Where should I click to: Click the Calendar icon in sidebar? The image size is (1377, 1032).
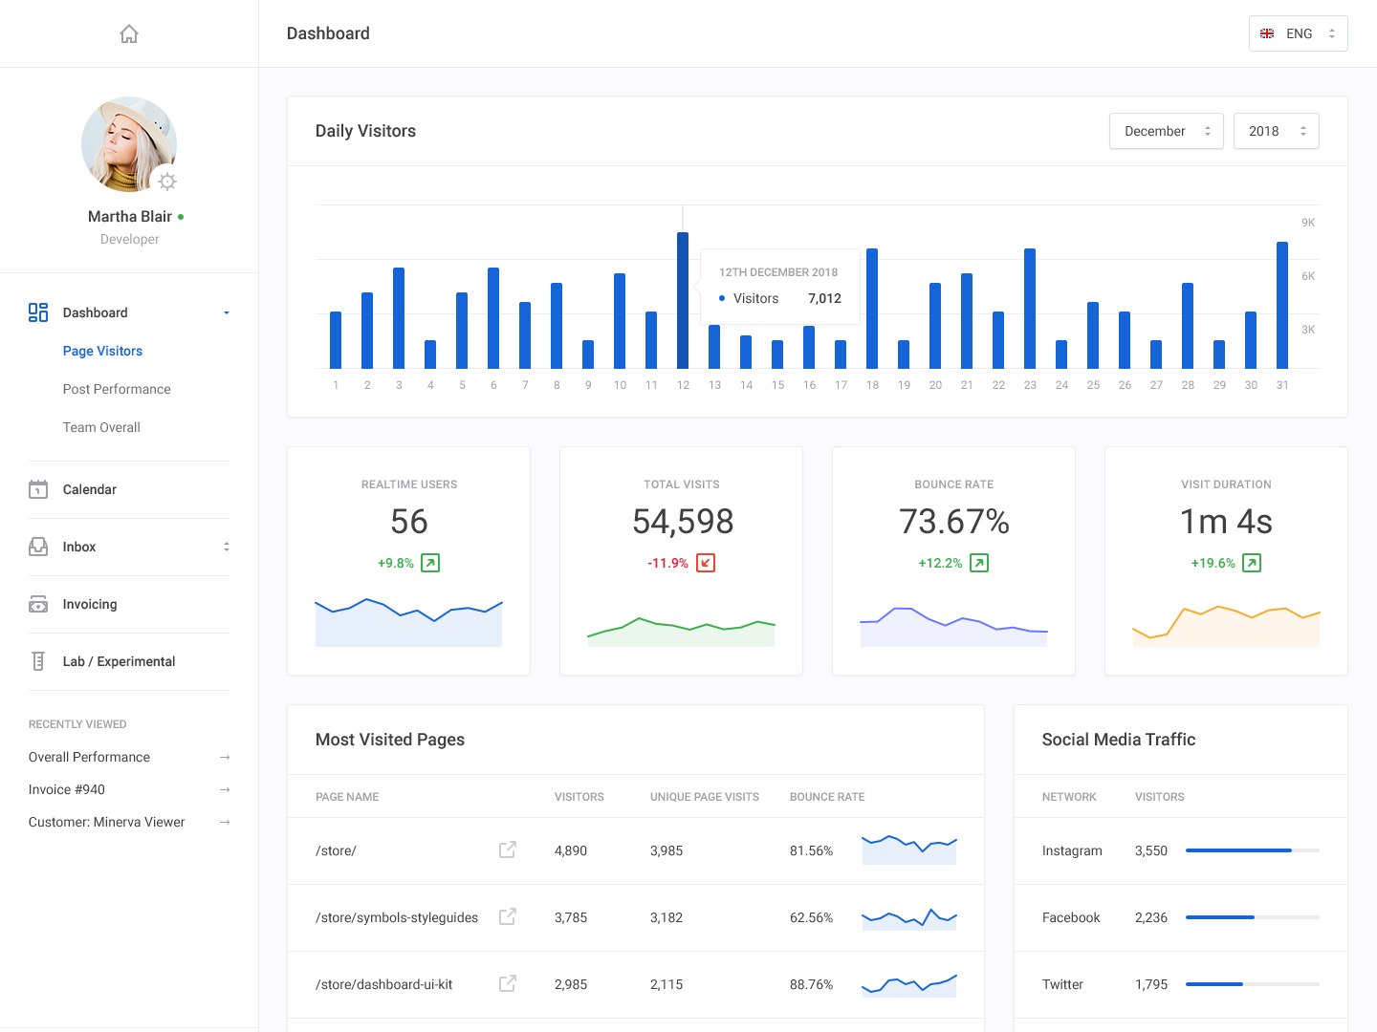coord(38,489)
